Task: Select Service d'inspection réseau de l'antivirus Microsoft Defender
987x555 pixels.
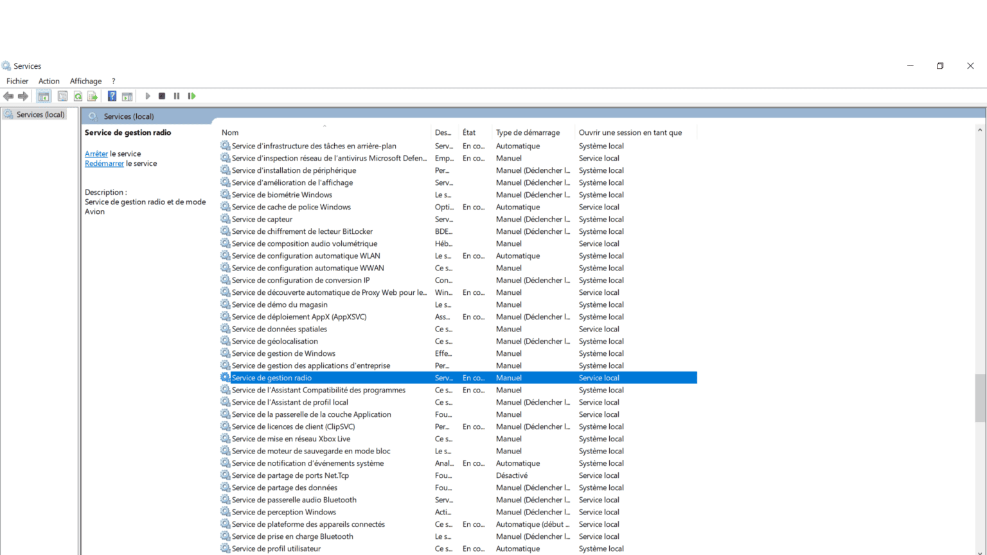Action: 329,158
